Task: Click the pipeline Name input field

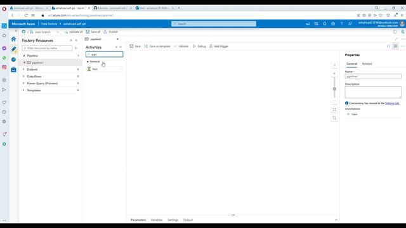Action: tap(373, 77)
